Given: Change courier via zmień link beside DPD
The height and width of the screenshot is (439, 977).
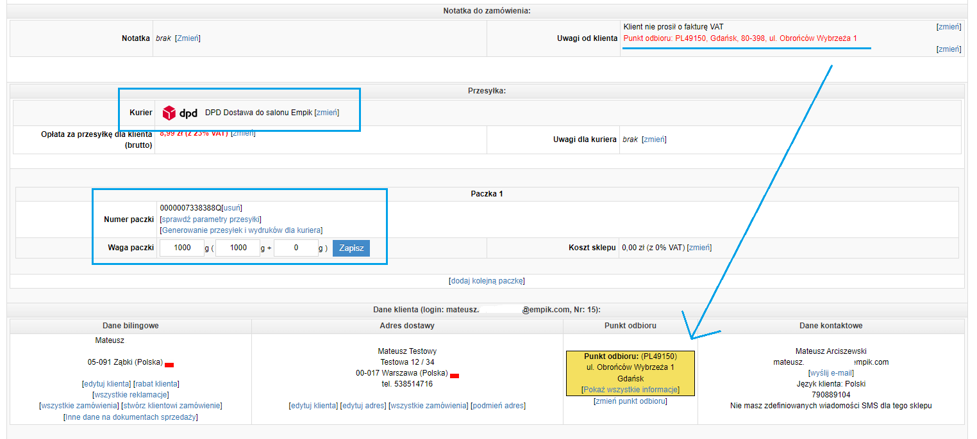Looking at the screenshot, I should pos(326,113).
